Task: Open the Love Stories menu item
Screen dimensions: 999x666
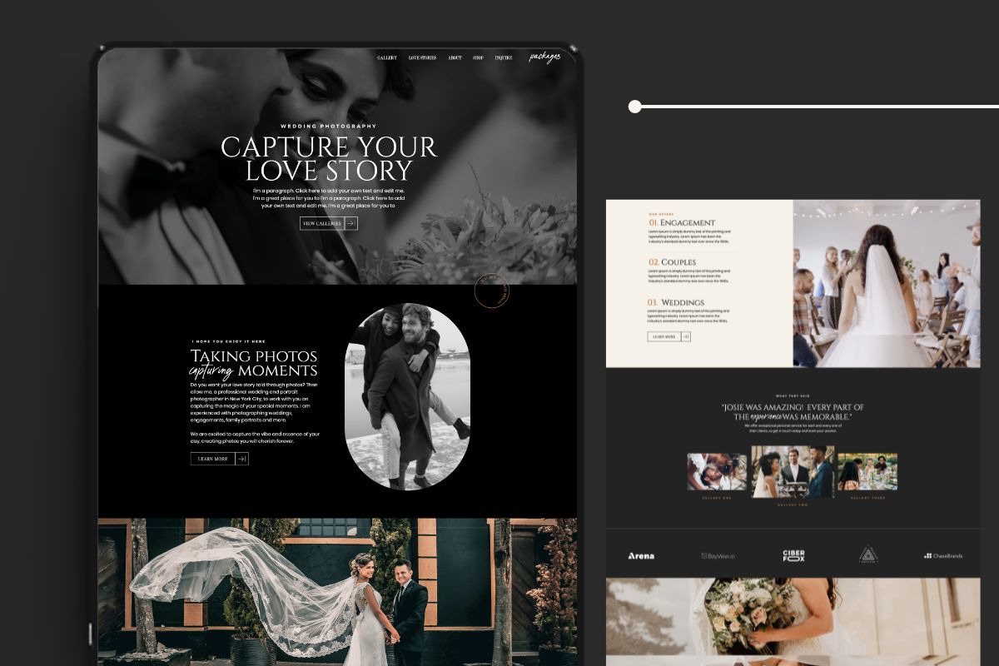Action: [422, 58]
